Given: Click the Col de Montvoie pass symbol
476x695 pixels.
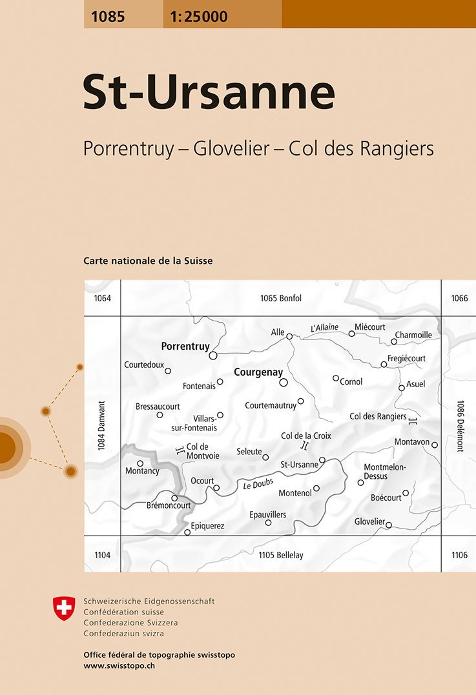Looking at the screenshot, I should point(180,451).
